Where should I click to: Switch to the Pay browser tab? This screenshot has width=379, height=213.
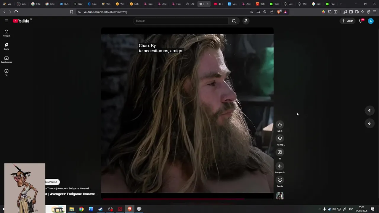click(x=330, y=4)
